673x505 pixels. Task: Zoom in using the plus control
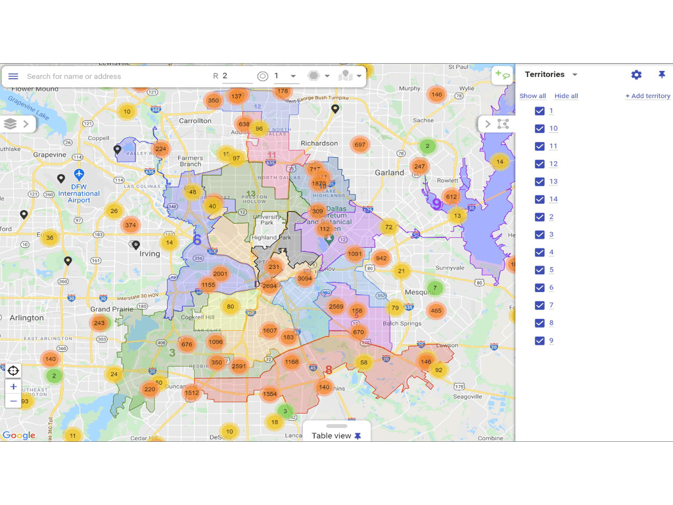pyautogui.click(x=13, y=387)
